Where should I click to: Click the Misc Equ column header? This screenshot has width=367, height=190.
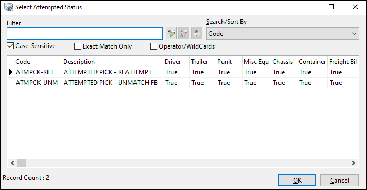[x=256, y=62]
